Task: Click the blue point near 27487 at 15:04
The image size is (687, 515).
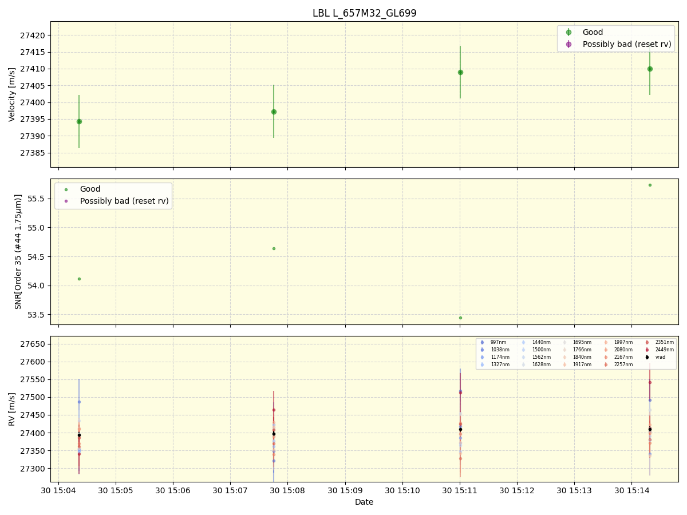Action: [x=79, y=402]
